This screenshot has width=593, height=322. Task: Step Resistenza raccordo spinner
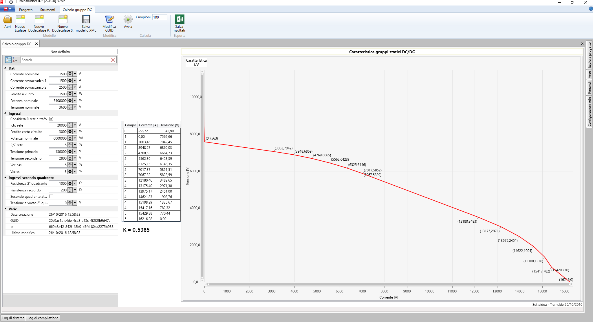pyautogui.click(x=70, y=190)
